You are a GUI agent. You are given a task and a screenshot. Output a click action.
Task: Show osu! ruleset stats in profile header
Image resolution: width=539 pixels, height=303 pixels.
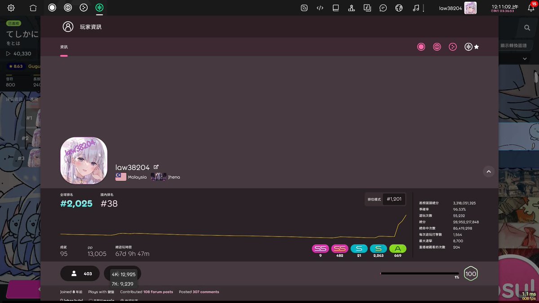coord(421,47)
